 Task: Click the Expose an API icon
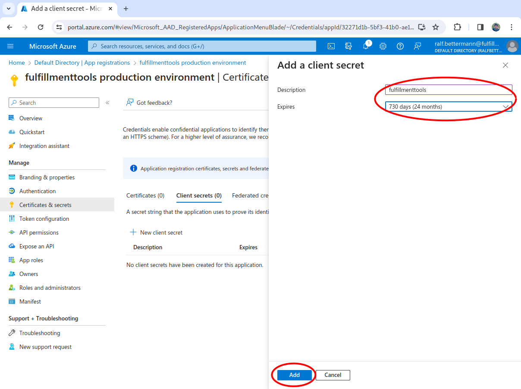click(x=12, y=246)
